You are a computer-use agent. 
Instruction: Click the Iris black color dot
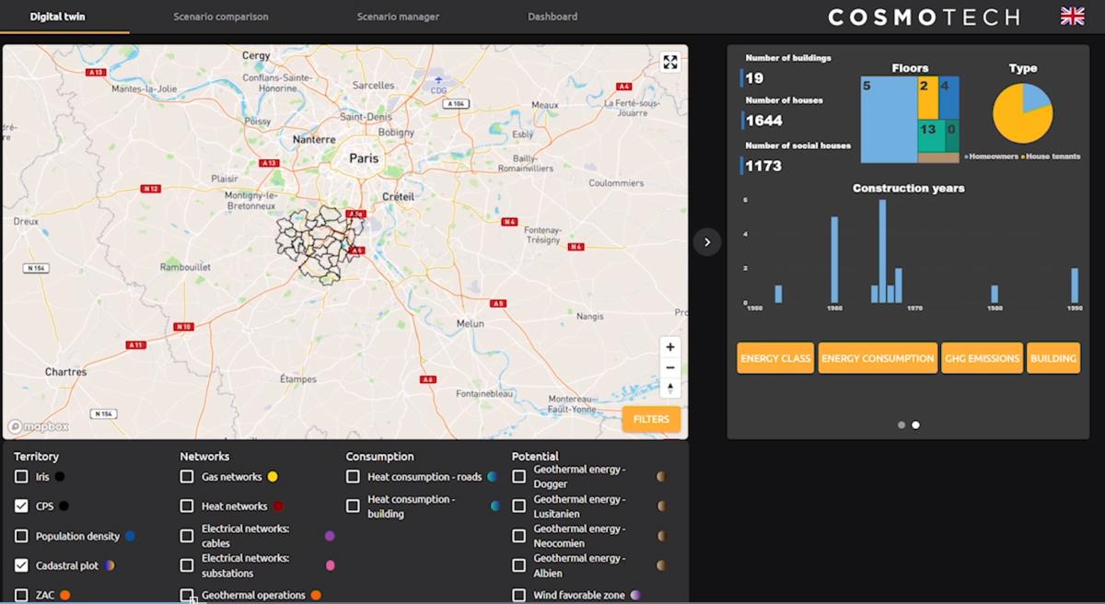[x=60, y=477]
